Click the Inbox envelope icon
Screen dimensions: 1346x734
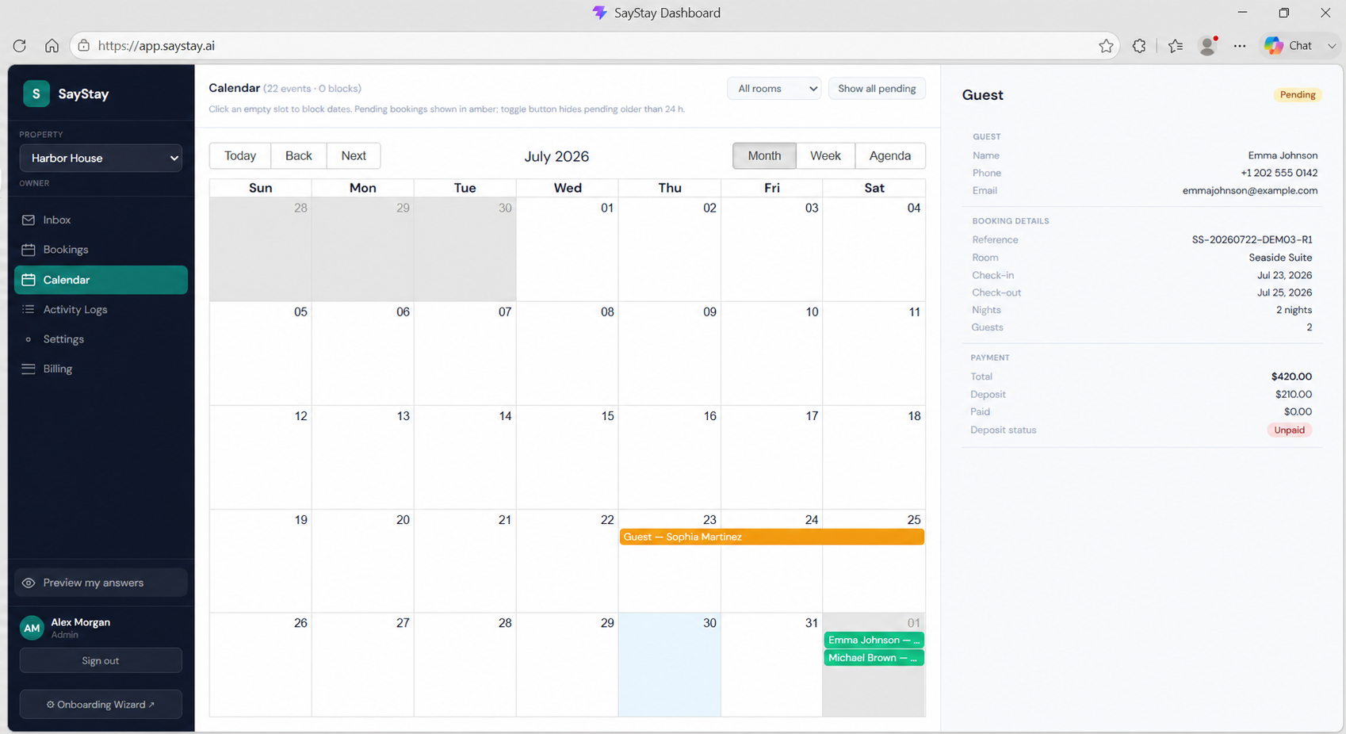click(29, 220)
